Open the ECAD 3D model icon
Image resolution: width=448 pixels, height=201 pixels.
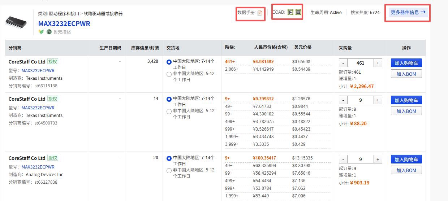(298, 12)
